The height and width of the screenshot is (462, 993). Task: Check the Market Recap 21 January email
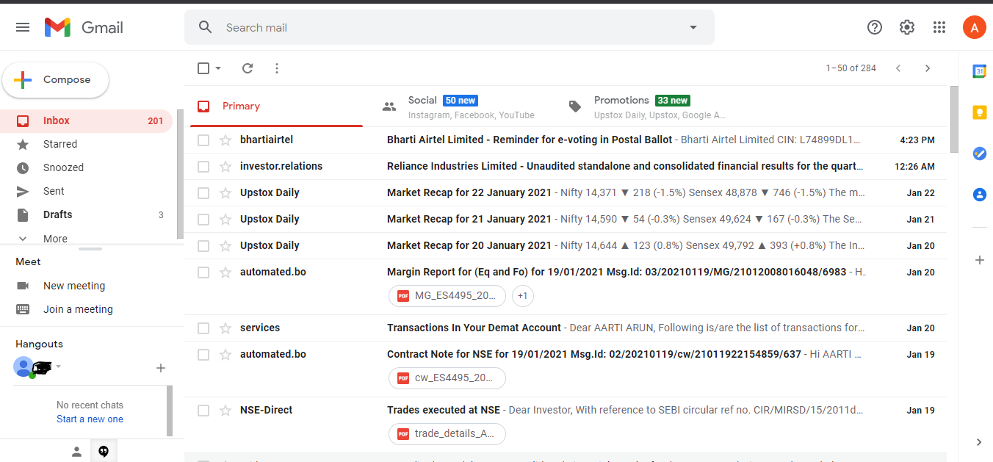click(x=203, y=219)
